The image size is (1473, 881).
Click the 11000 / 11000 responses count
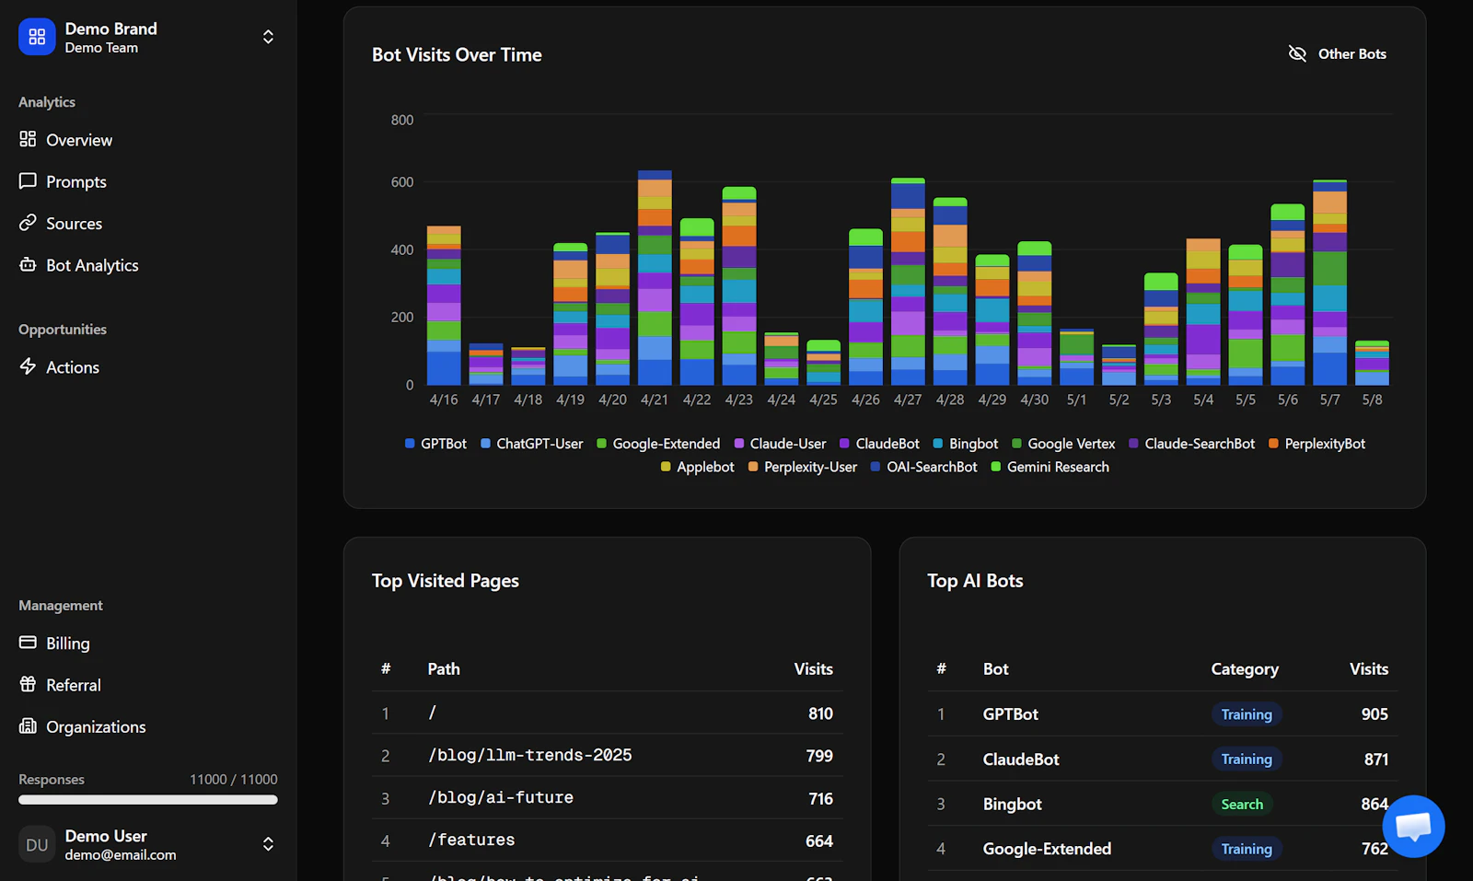233,780
